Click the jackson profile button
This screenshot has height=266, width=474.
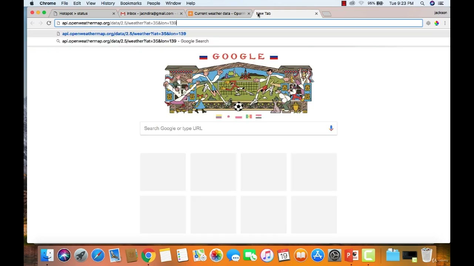[x=440, y=13]
